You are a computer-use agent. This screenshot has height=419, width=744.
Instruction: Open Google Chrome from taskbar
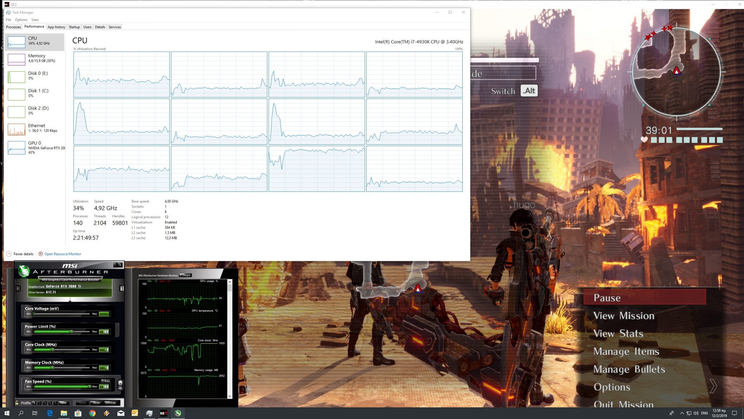click(92, 413)
